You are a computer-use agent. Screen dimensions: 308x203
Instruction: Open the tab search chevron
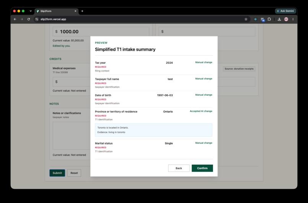pos(31,11)
